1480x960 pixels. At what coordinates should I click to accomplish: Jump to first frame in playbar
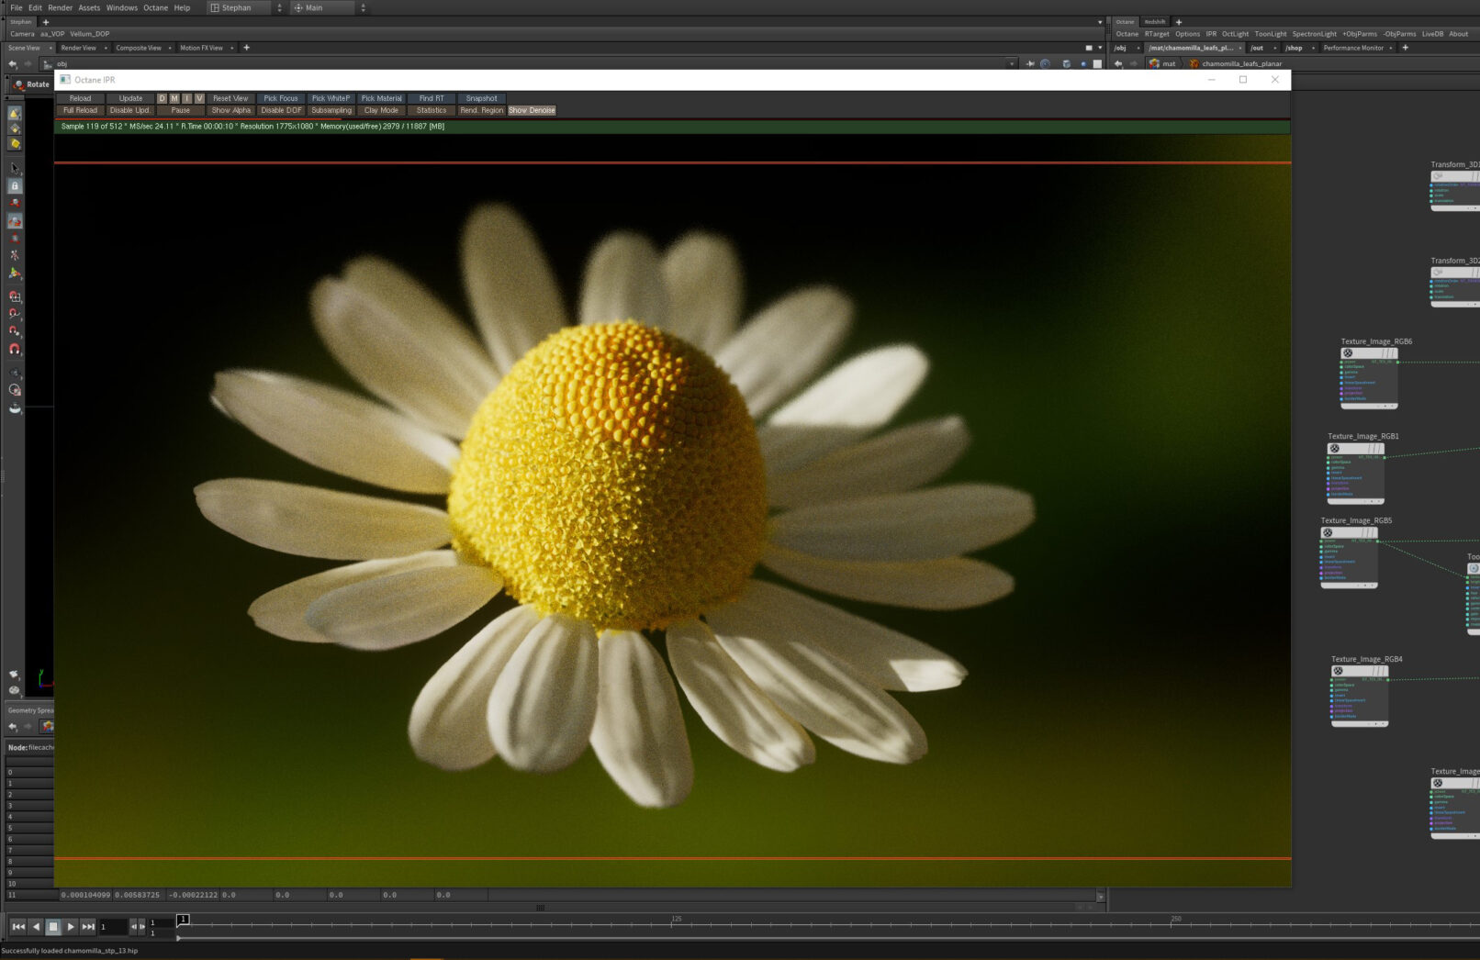tap(17, 927)
